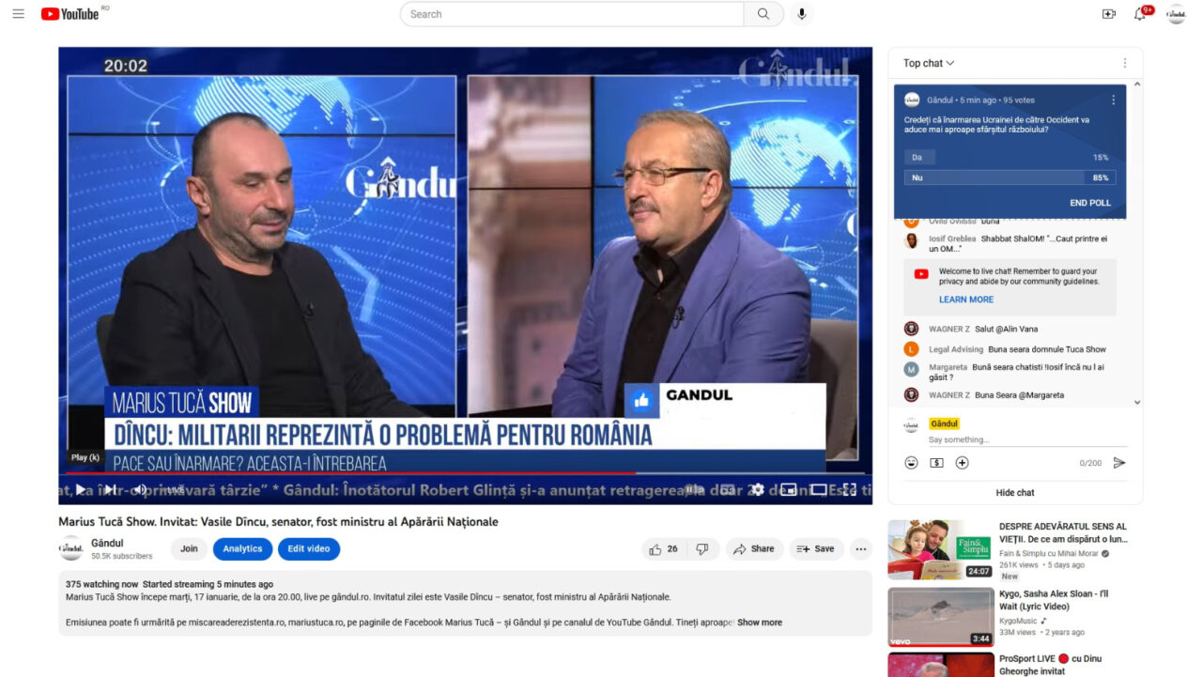Hide chat panel
1202x677 pixels.
pyautogui.click(x=1015, y=492)
